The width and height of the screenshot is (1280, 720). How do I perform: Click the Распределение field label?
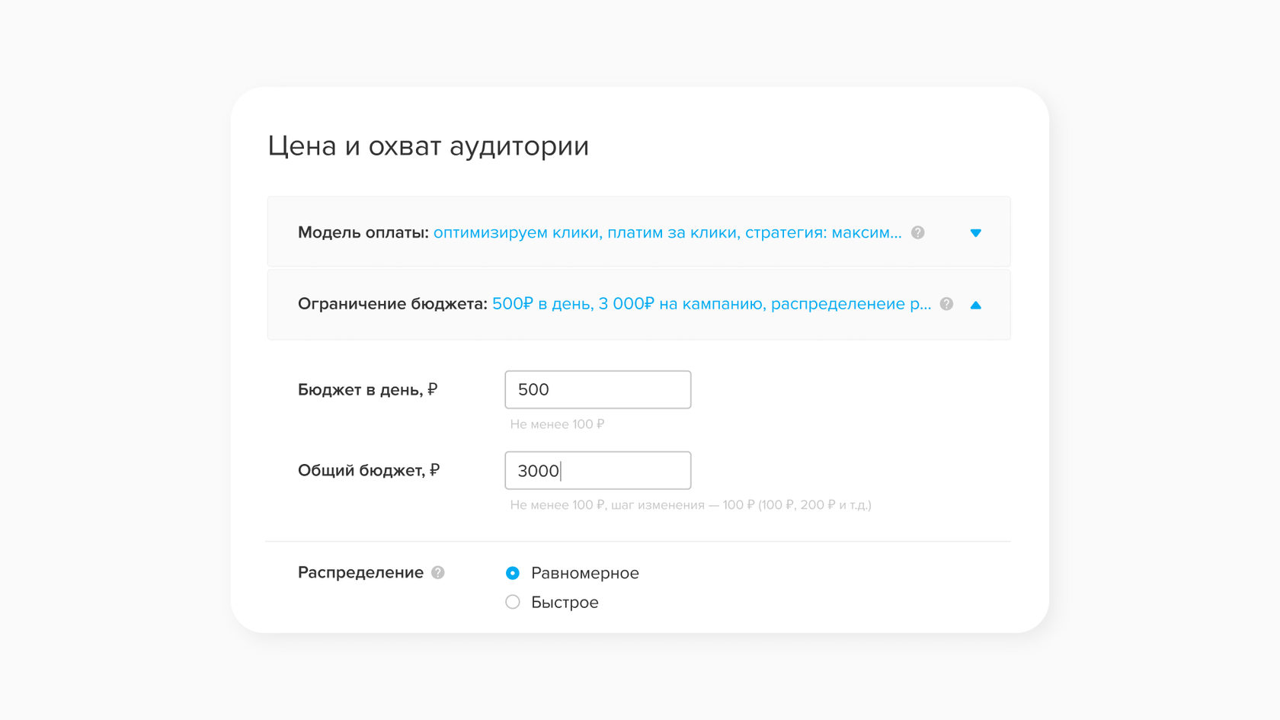click(360, 572)
